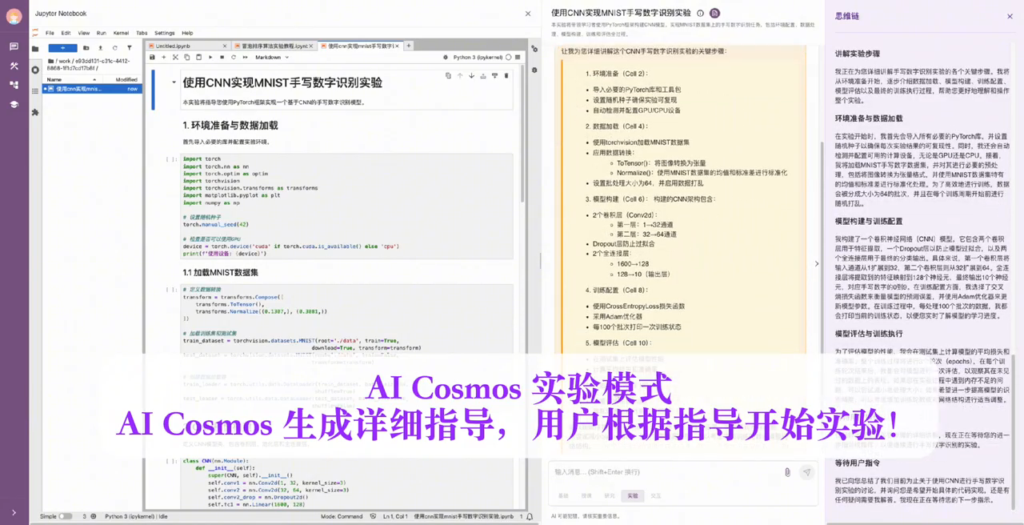Click the blue new launcher plus button

point(62,48)
